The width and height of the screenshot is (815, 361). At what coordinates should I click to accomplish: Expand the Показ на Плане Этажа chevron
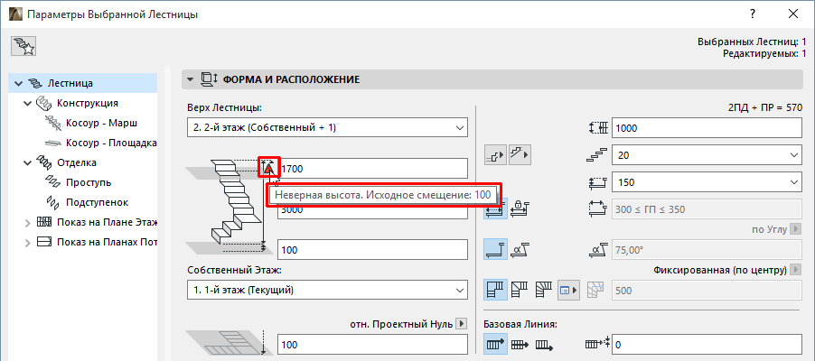(x=28, y=223)
